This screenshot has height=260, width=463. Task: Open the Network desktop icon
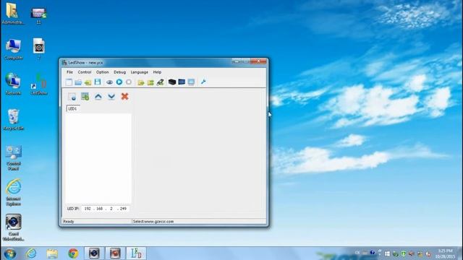click(13, 84)
